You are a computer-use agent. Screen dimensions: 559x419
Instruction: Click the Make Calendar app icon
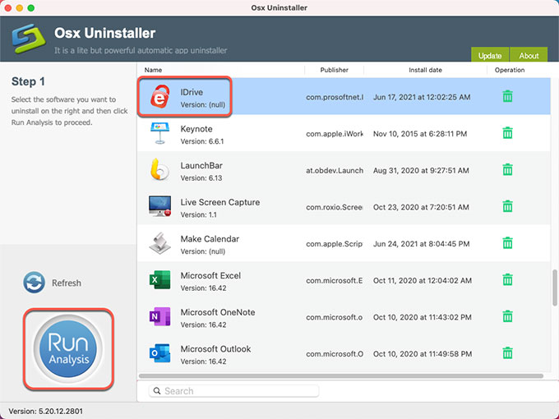(x=159, y=243)
